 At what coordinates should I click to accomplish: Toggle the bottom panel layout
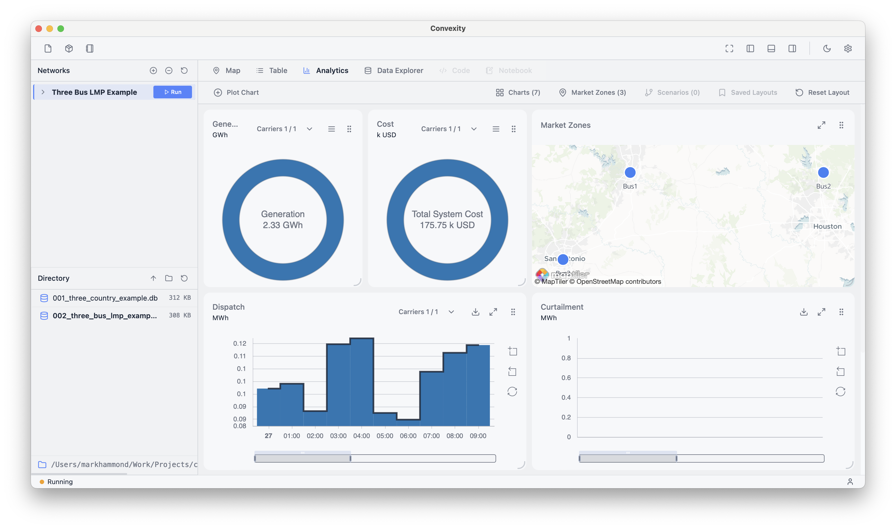pyautogui.click(x=771, y=48)
